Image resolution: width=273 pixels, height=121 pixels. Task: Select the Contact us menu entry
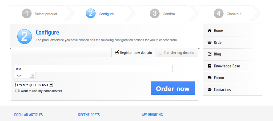(222, 90)
